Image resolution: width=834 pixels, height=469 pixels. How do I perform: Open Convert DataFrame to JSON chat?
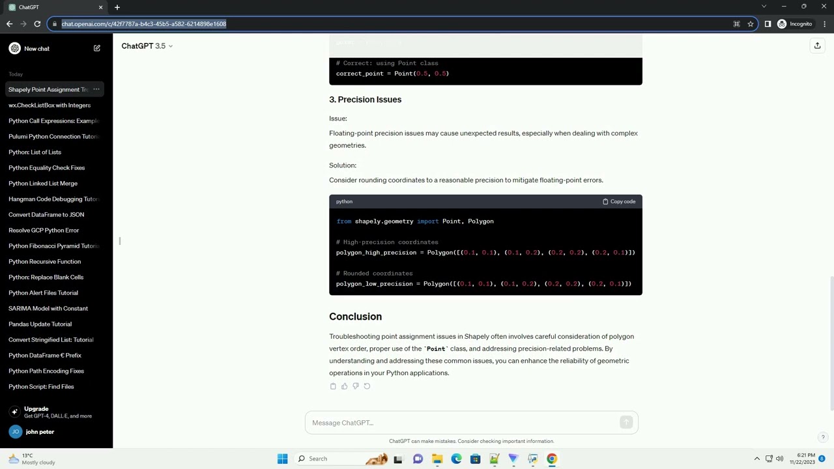pyautogui.click(x=56, y=214)
